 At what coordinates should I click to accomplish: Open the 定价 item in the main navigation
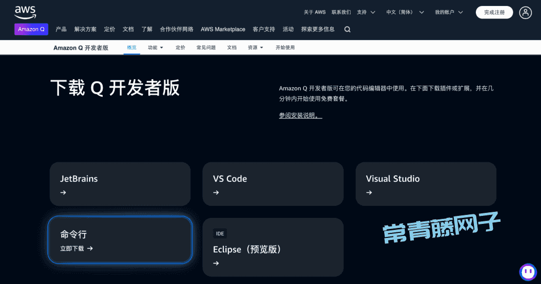tap(109, 30)
